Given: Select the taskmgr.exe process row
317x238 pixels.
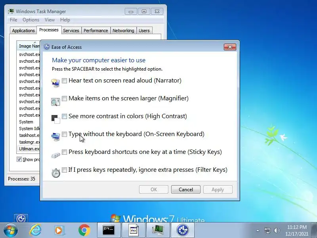Looking at the screenshot, I should (x=29, y=142).
